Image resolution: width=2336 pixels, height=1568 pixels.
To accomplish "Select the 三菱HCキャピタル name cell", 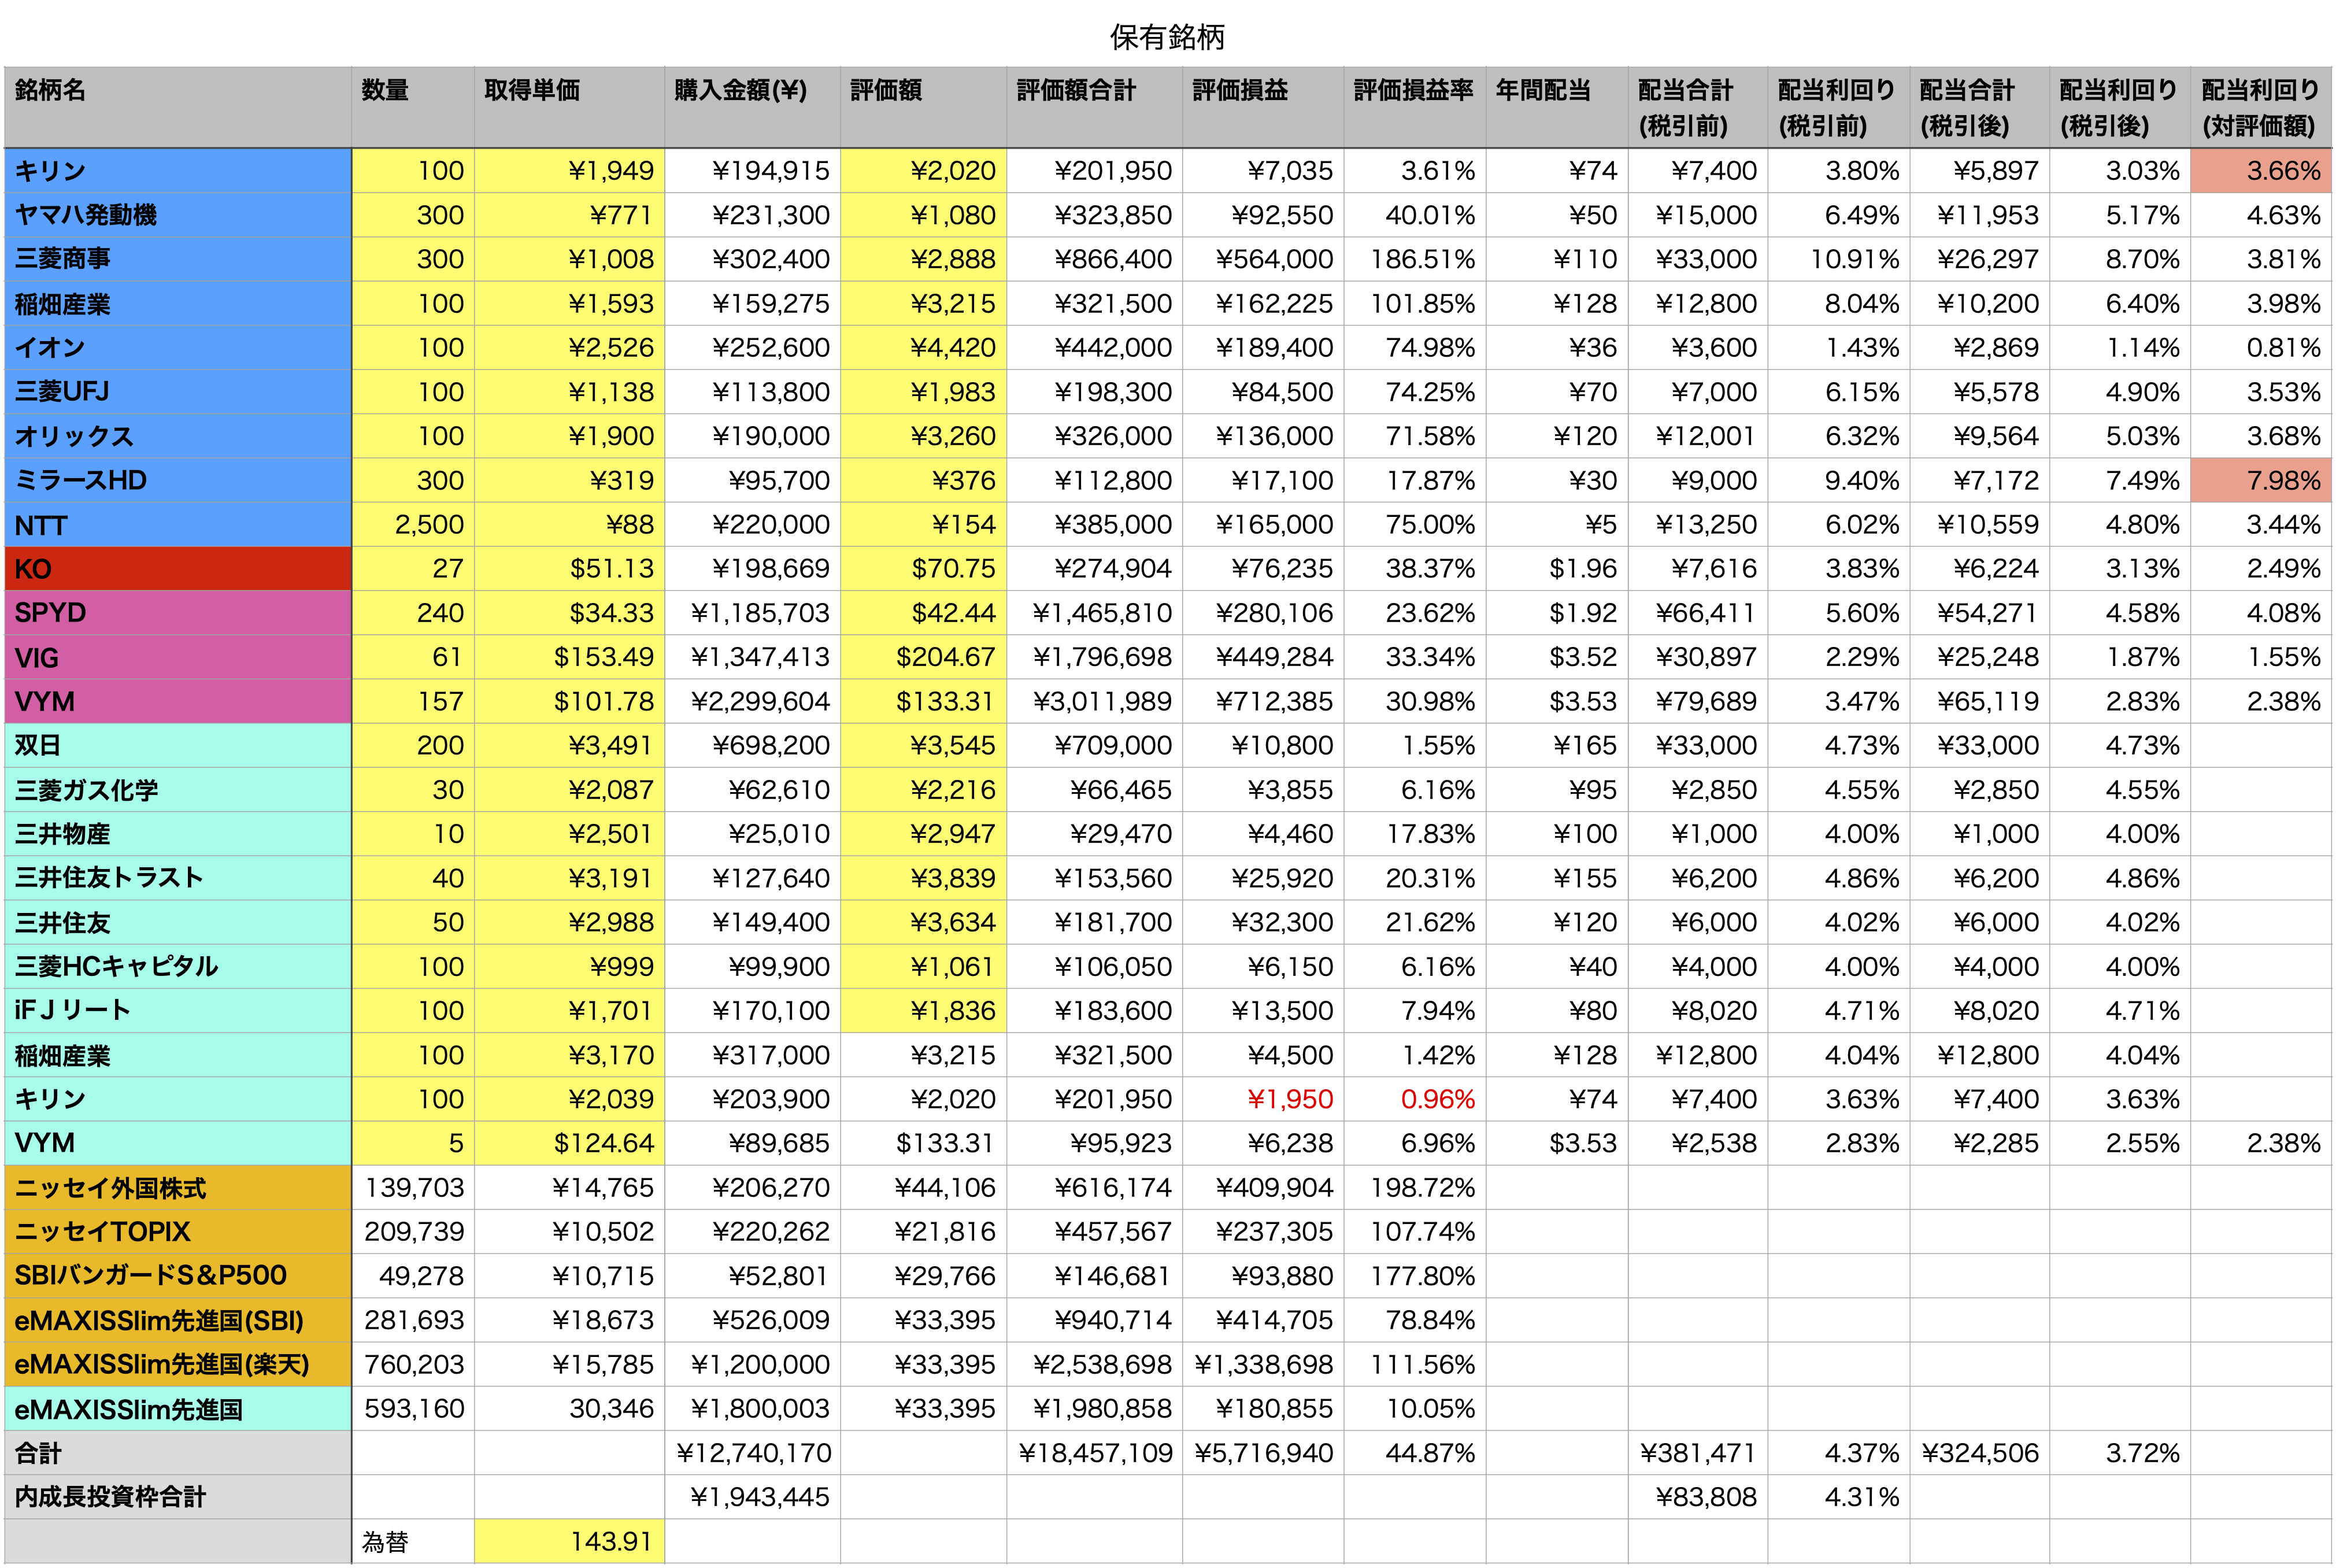I will tap(178, 967).
